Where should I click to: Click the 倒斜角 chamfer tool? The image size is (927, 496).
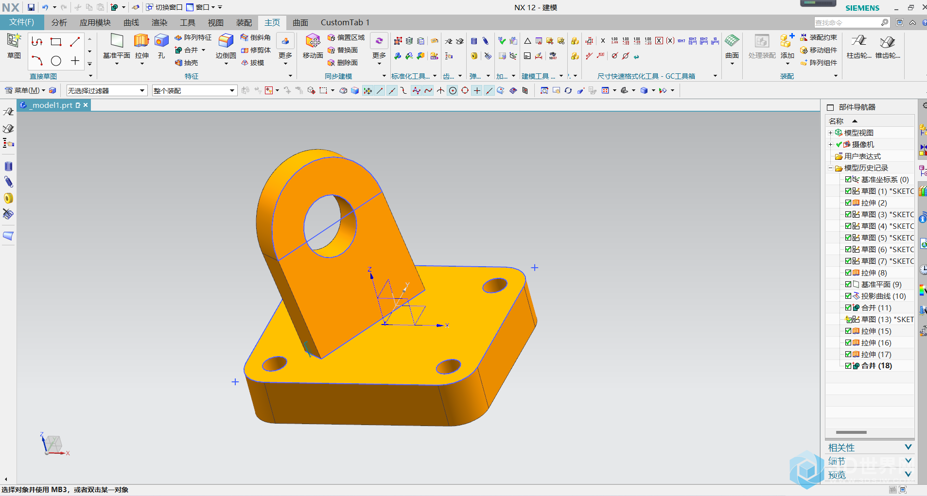point(256,37)
